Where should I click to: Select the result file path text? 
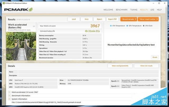[46, 102]
